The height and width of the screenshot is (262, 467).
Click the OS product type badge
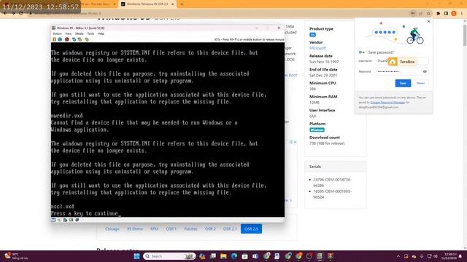[x=312, y=35]
